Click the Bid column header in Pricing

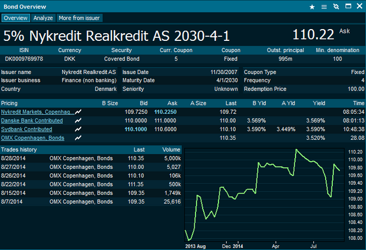coord(143,103)
